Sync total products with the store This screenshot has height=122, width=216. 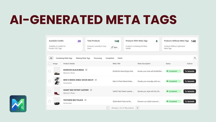pos(114,47)
